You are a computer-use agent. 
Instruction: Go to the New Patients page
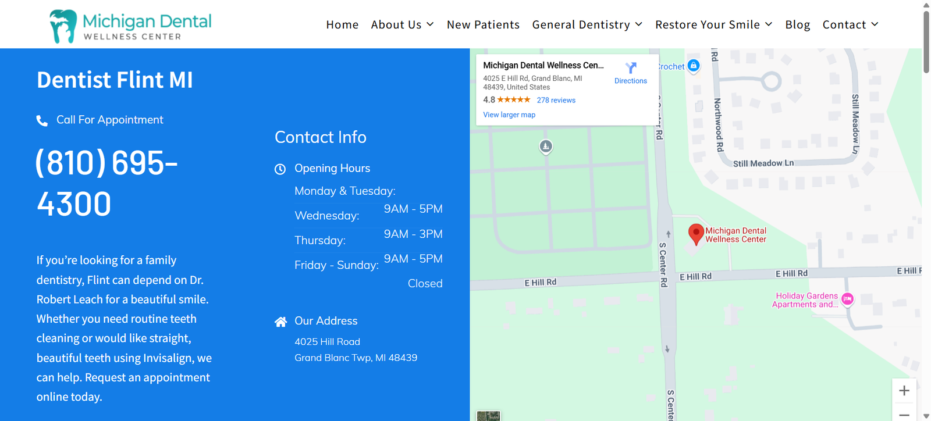tap(483, 24)
